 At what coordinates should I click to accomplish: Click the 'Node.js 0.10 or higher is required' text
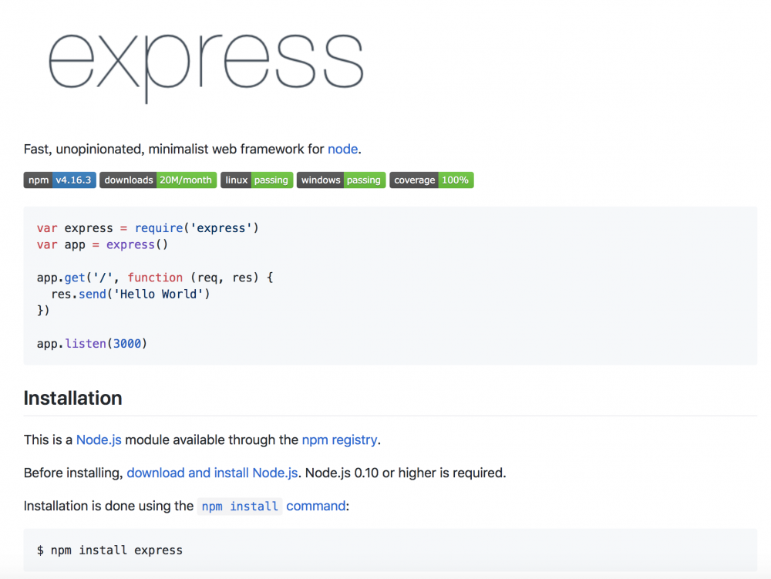[406, 473]
